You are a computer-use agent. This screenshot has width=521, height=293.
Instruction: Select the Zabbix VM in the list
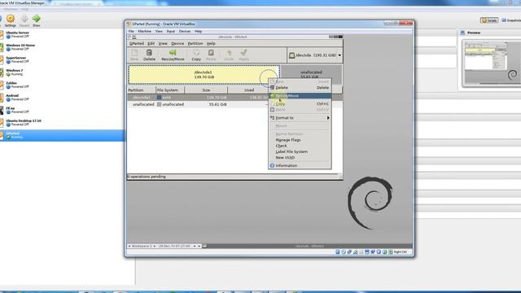pyautogui.click(x=62, y=85)
